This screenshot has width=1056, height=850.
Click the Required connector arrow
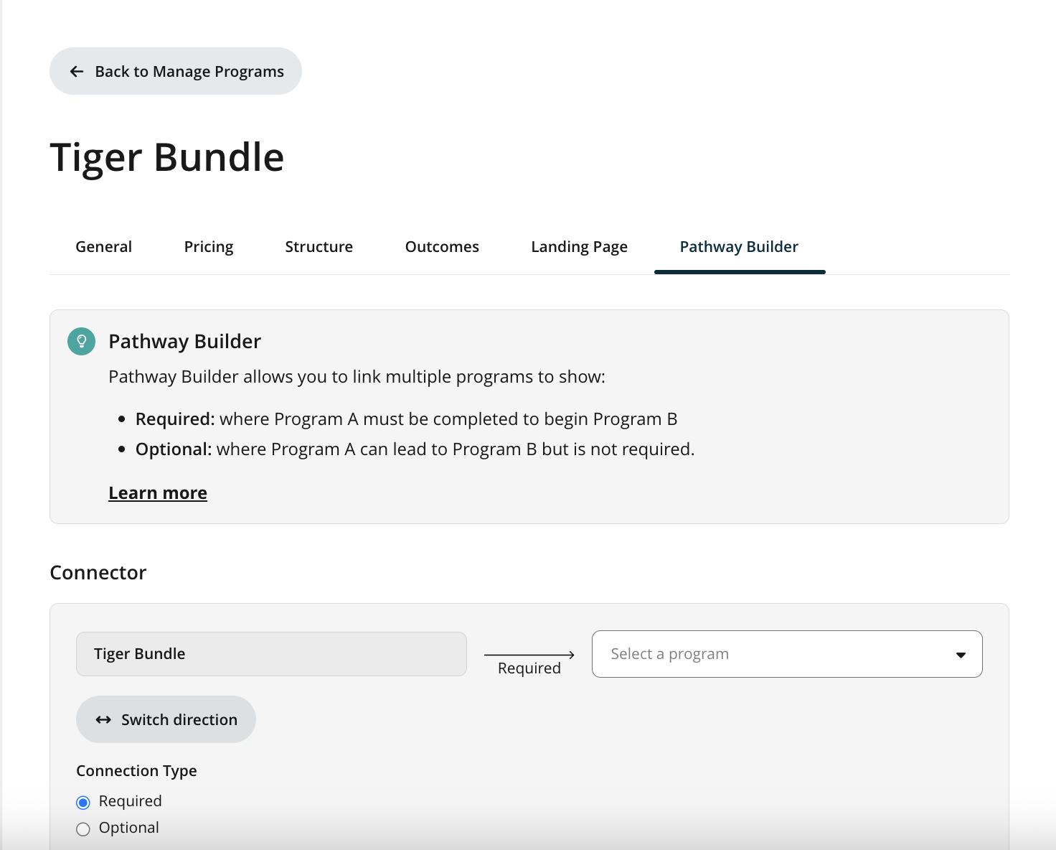pyautogui.click(x=529, y=655)
